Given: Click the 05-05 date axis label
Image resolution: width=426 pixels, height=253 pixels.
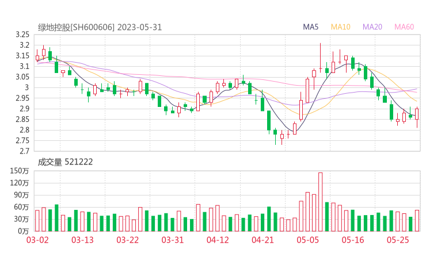Looking at the screenshot, I should tap(308, 240).
